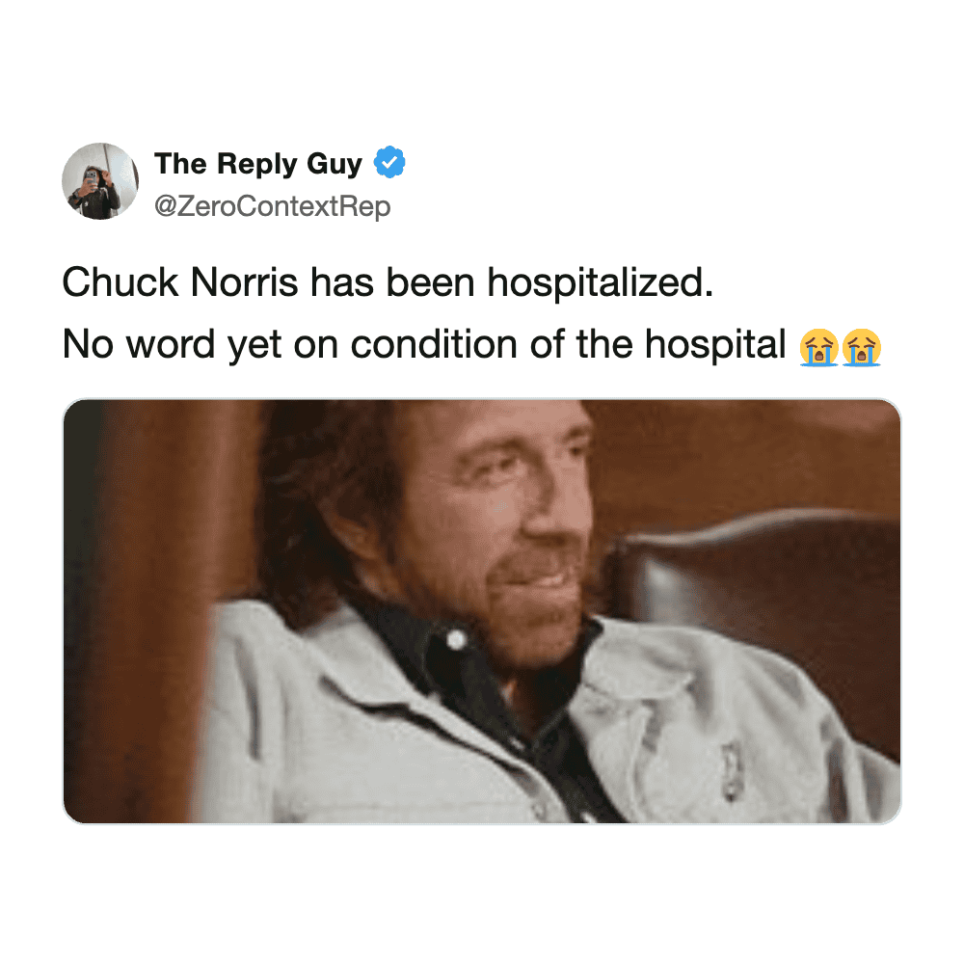Screen dimensions: 964x964
Task: Open The Reply Guy profile avatar
Action: tap(100, 181)
